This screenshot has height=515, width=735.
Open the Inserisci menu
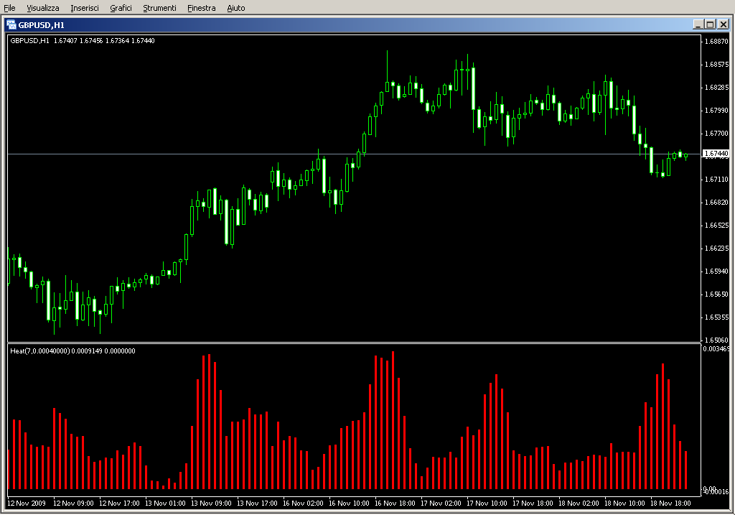click(x=85, y=8)
